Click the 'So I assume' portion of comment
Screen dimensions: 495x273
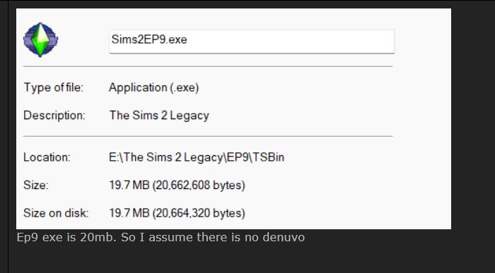(x=156, y=237)
